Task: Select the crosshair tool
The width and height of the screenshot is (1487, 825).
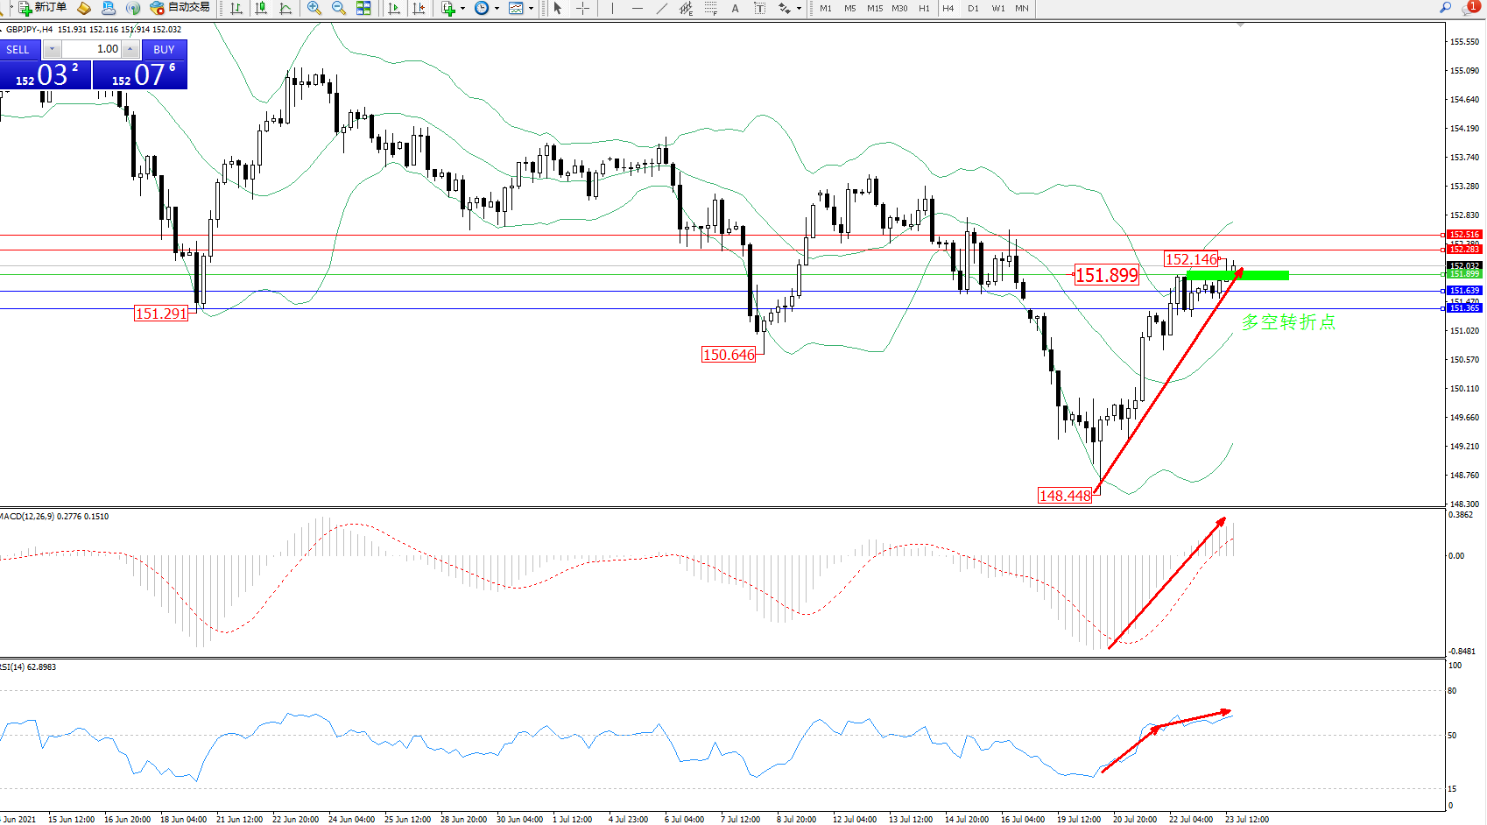Action: [582, 9]
